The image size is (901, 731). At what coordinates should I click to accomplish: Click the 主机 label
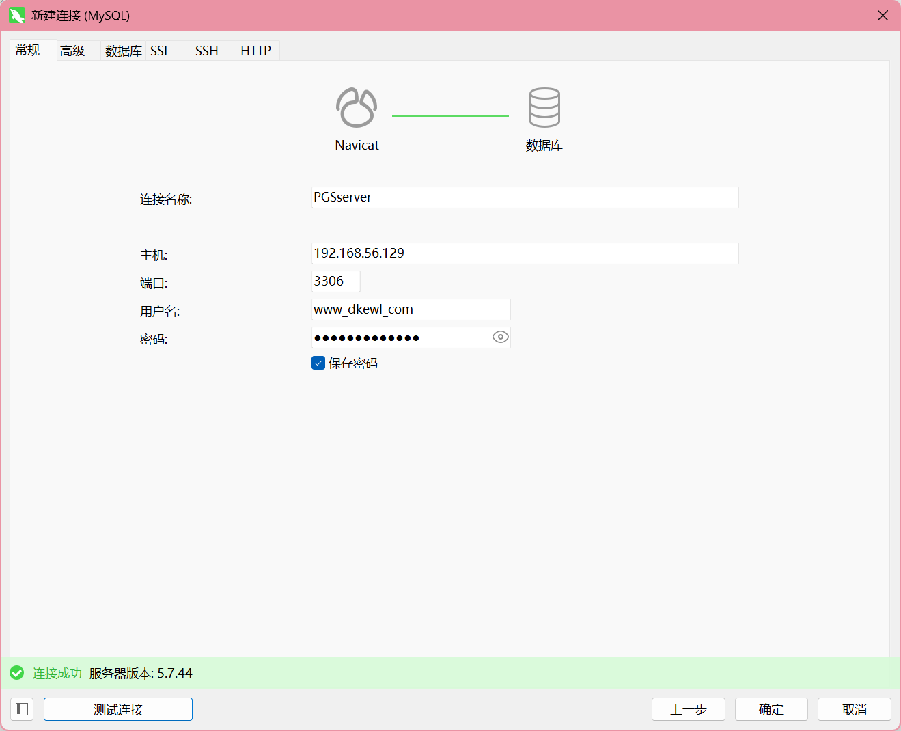coord(154,256)
